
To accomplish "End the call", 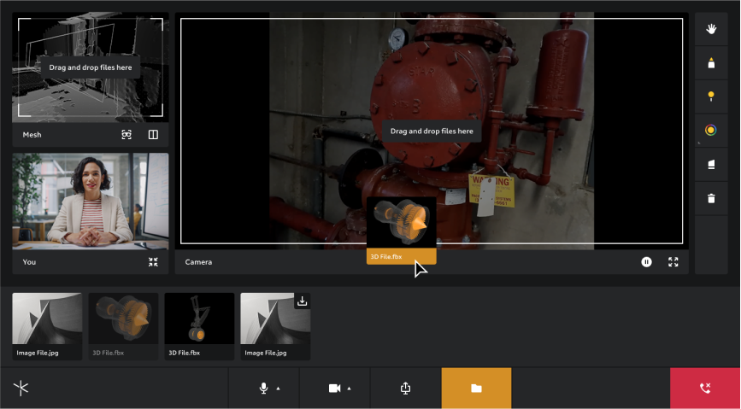I will pyautogui.click(x=705, y=389).
